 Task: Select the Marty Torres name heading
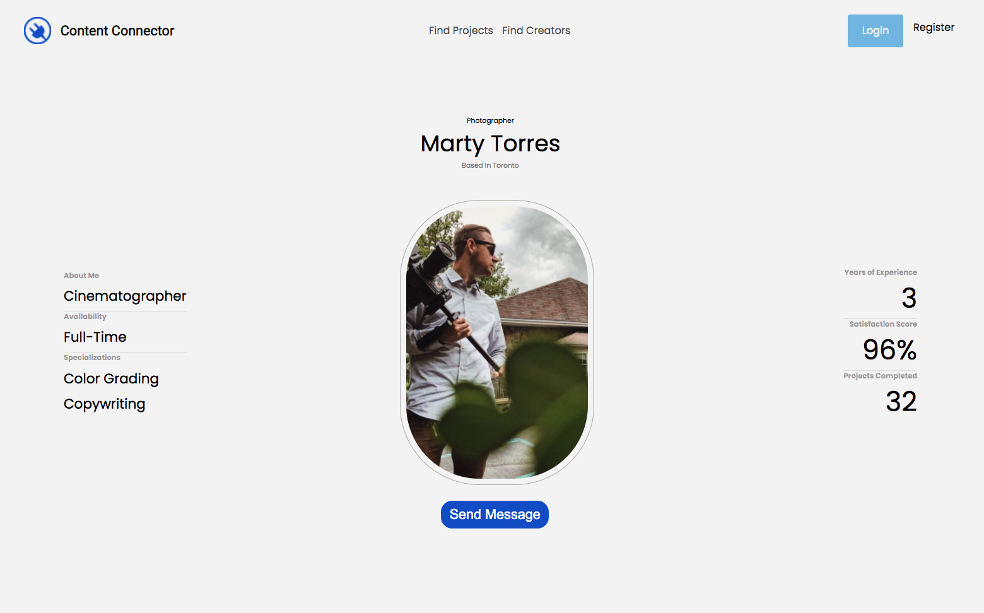(490, 144)
